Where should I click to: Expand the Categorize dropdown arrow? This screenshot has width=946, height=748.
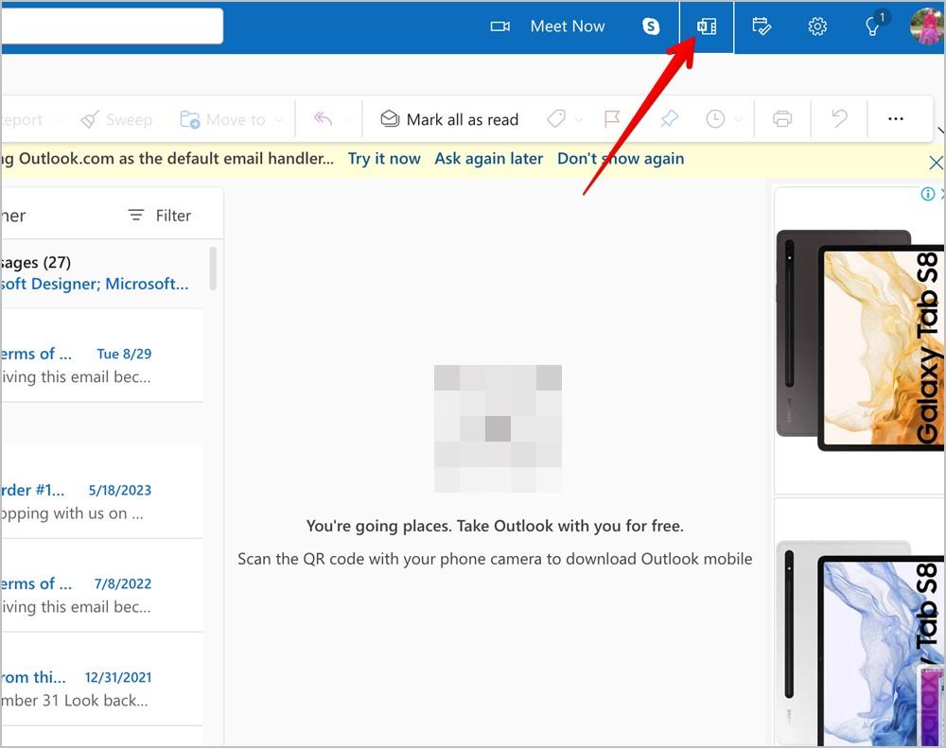coord(579,120)
